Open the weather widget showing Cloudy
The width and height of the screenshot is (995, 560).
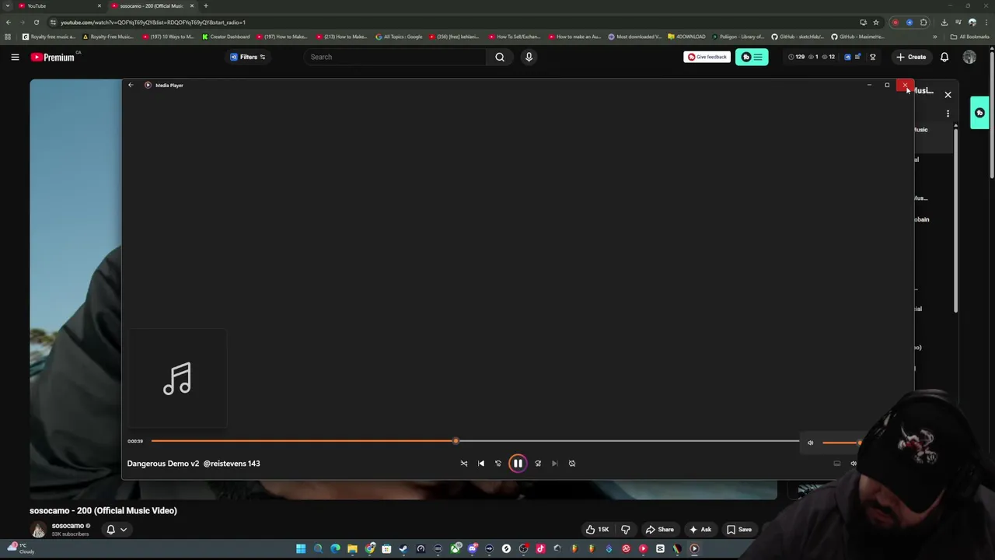[20, 549]
